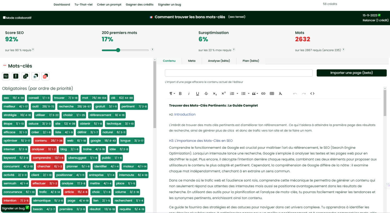Switch to the Contenu tab
The height and width of the screenshot is (213, 390).
[x=169, y=61]
